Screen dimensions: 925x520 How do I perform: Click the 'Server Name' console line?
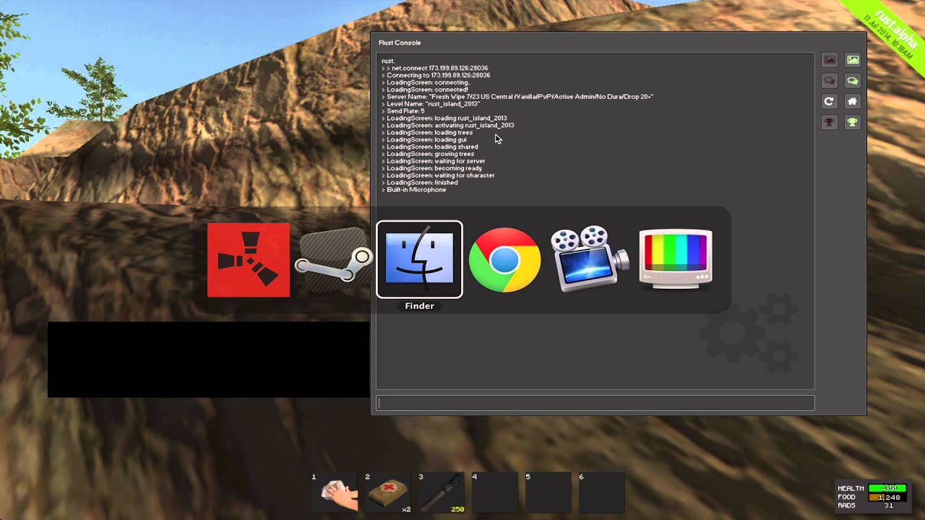517,97
